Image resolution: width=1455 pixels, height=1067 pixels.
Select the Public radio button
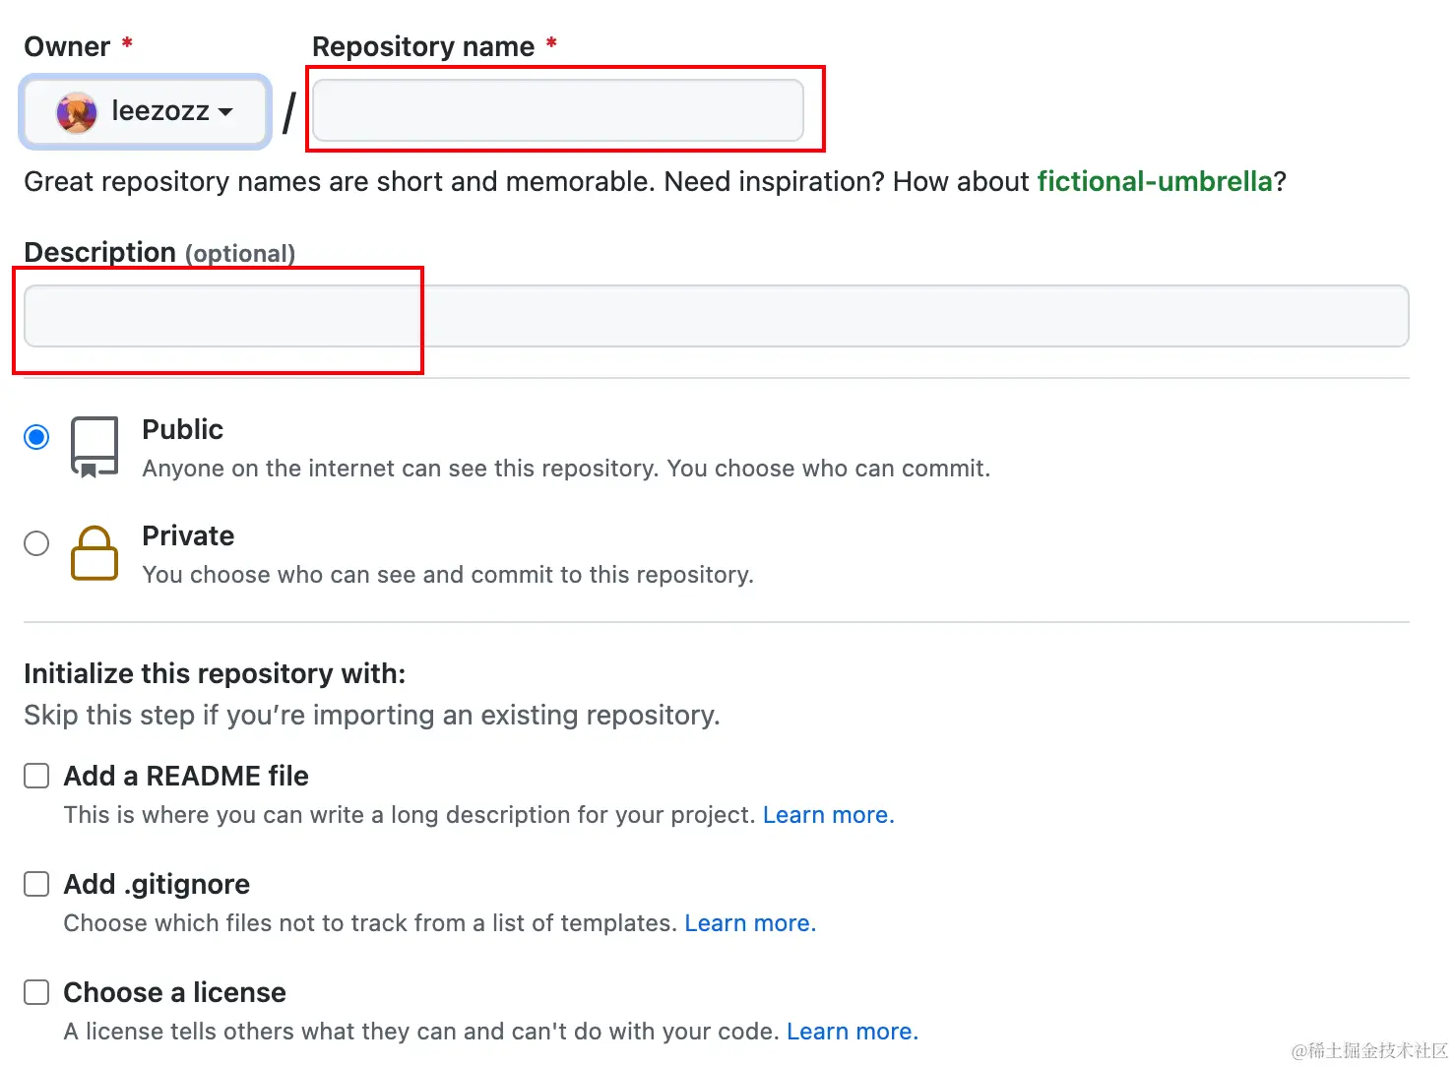36,437
